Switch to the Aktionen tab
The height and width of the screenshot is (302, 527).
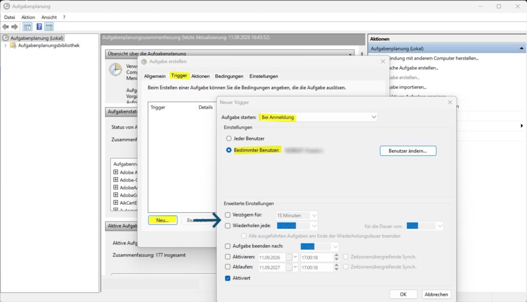[x=200, y=76]
